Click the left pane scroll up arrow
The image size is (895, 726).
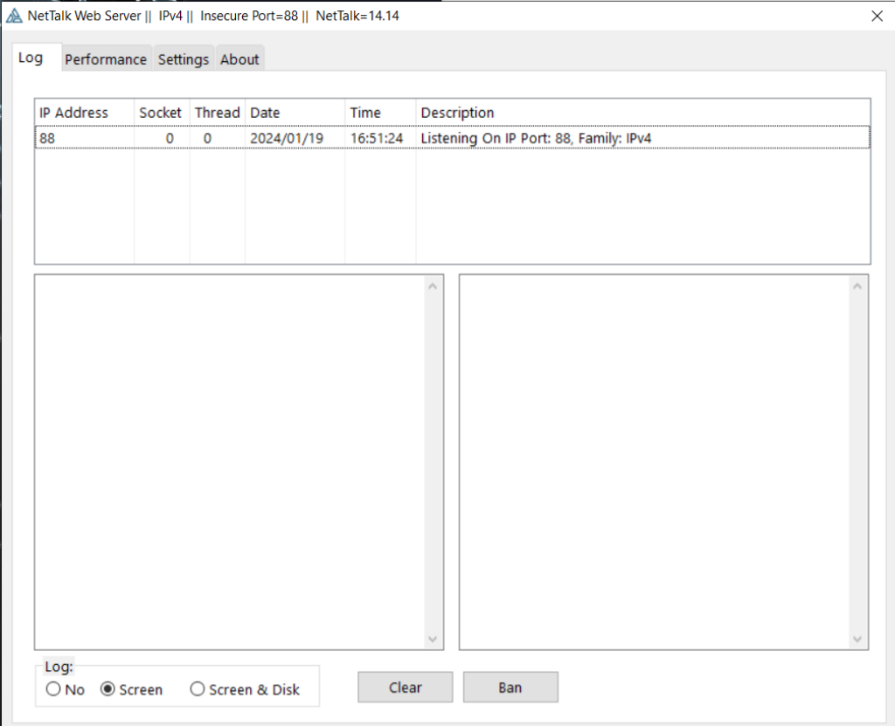[x=433, y=286]
